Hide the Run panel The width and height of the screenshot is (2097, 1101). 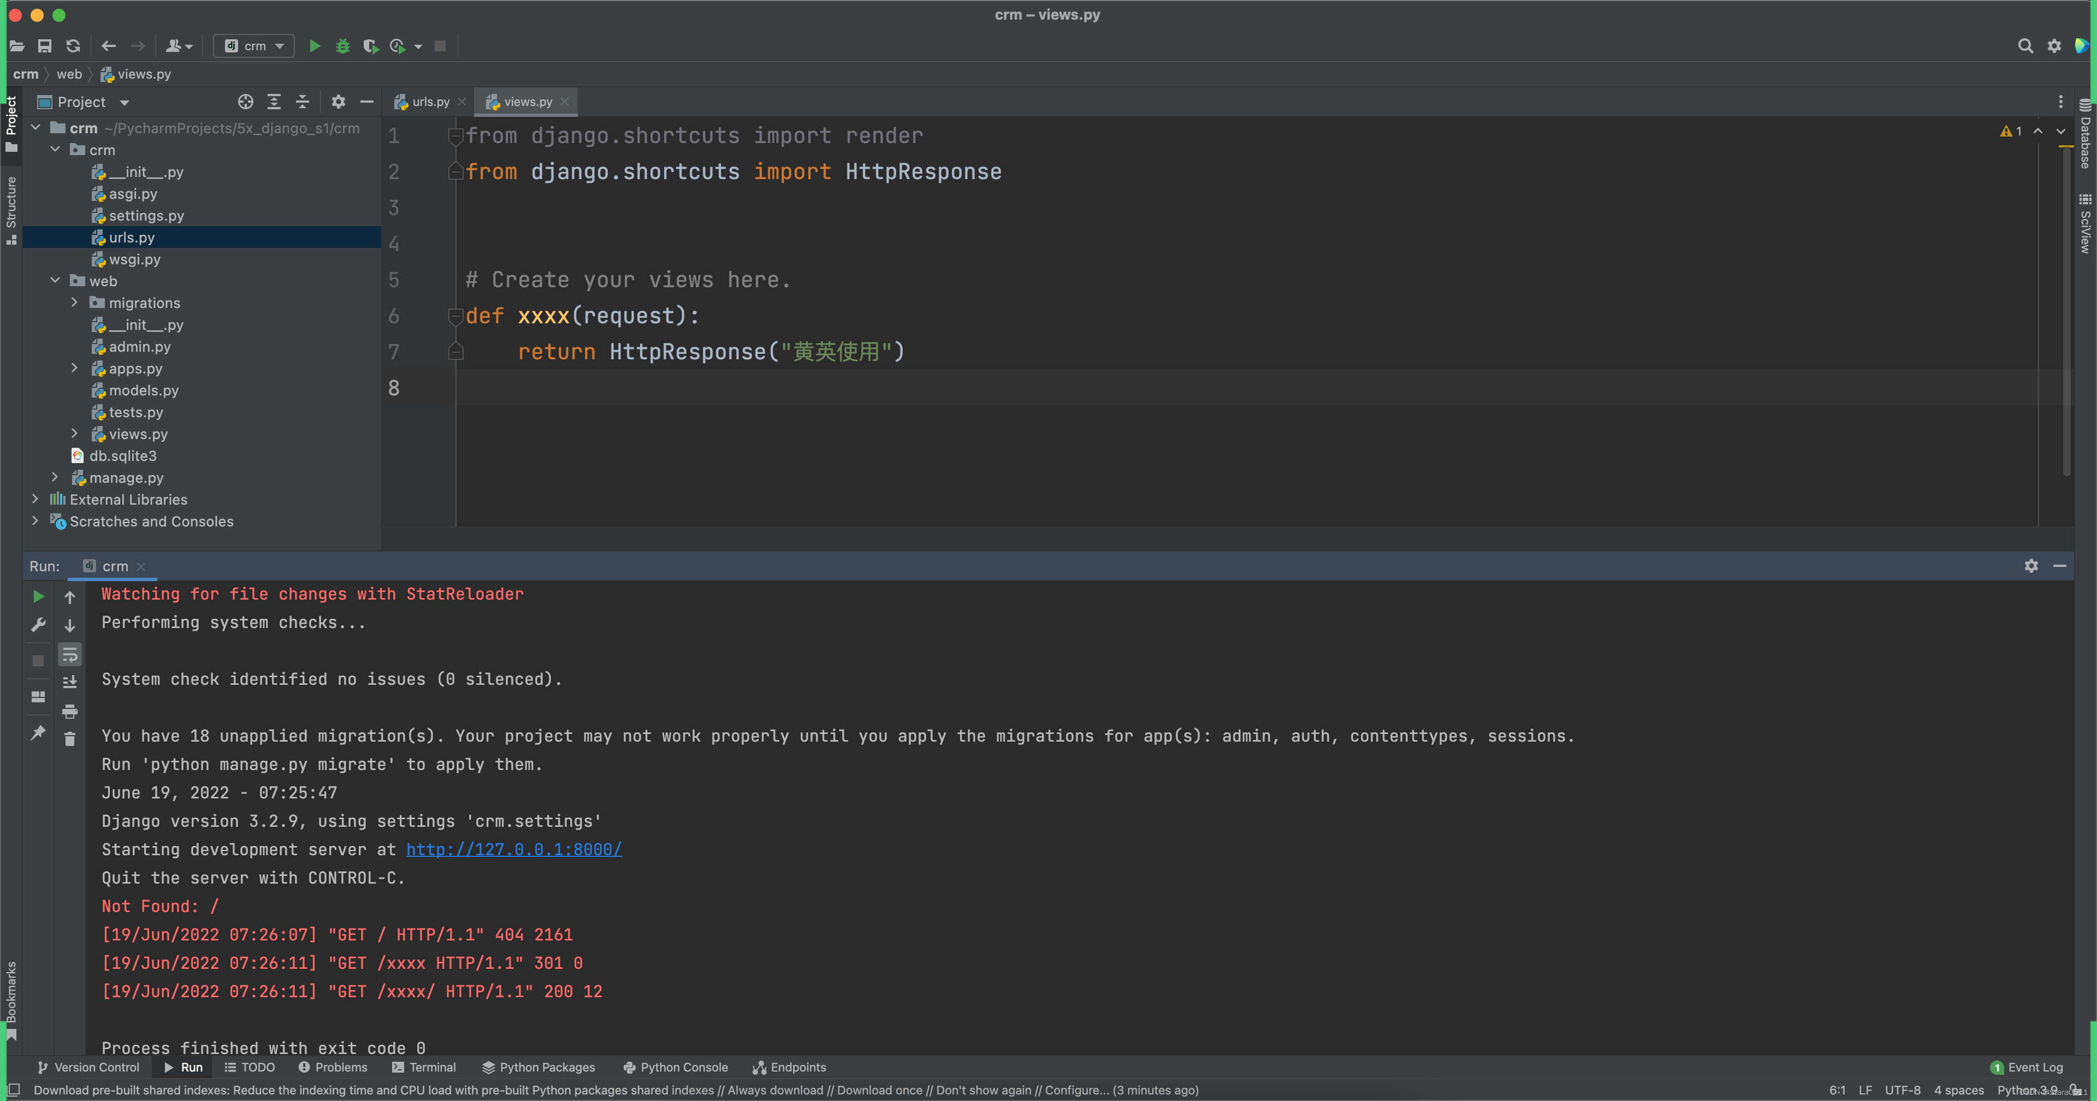(x=2059, y=566)
